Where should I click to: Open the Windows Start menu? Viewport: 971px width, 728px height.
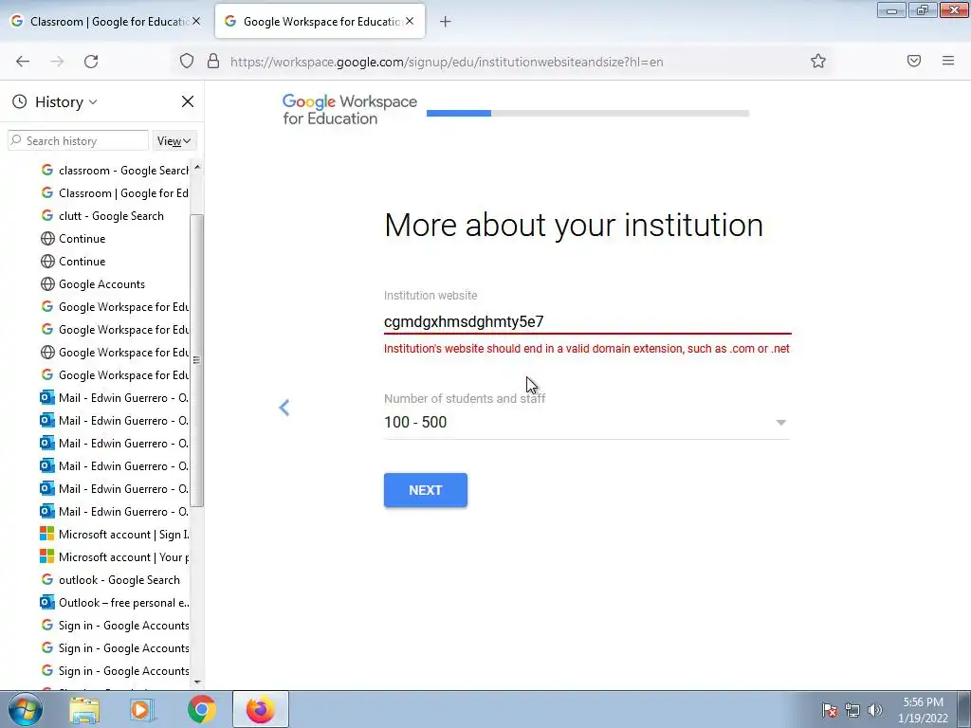[x=25, y=709]
